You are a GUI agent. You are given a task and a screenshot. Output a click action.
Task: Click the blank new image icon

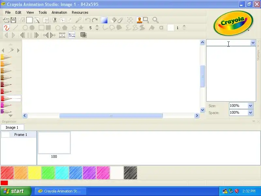(x=29, y=20)
